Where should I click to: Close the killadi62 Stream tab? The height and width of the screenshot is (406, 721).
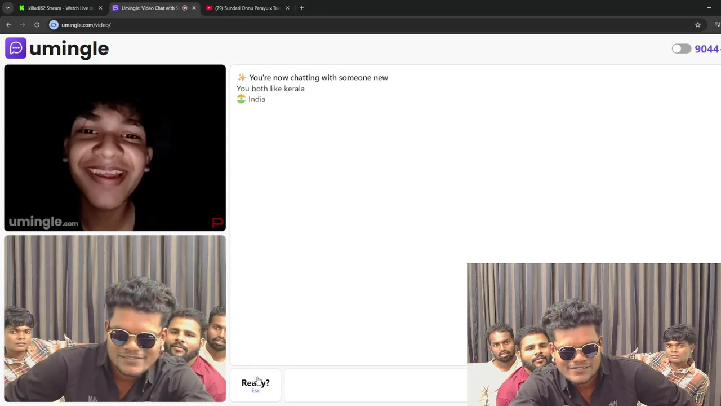pyautogui.click(x=100, y=8)
